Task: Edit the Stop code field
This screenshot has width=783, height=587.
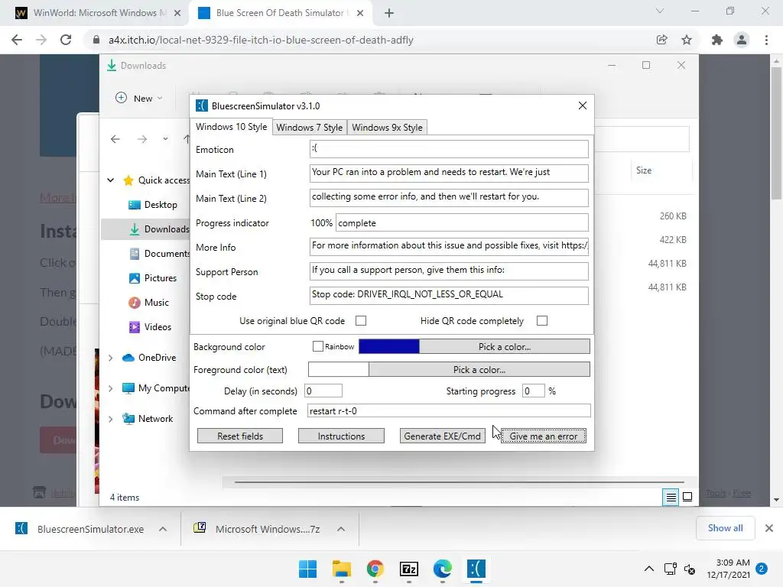Action: (x=449, y=296)
